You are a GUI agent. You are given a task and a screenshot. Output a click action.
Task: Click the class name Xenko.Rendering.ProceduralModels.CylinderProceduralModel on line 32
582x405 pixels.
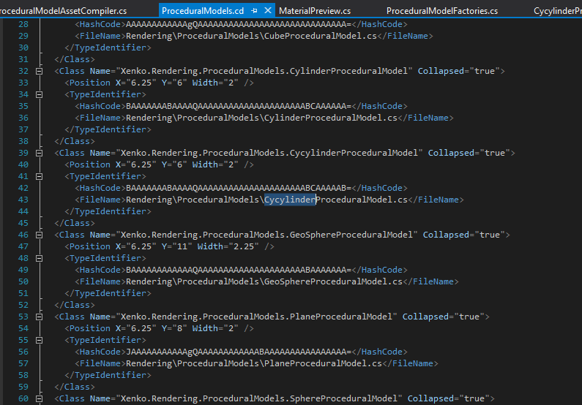tap(264, 71)
